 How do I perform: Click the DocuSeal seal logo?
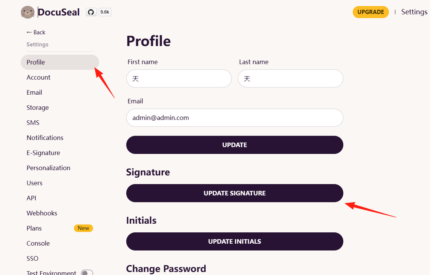(x=28, y=12)
